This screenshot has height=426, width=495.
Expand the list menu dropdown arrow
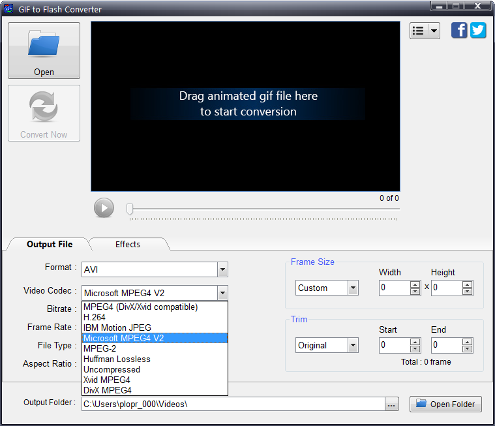(434, 31)
